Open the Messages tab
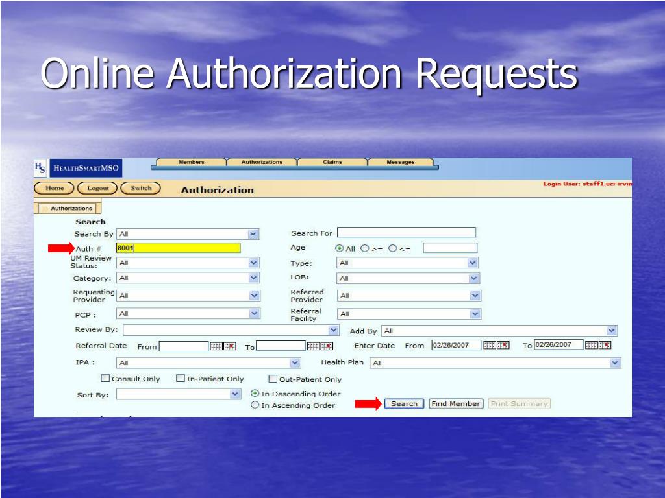Image resolution: width=665 pixels, height=498 pixels. [400, 162]
